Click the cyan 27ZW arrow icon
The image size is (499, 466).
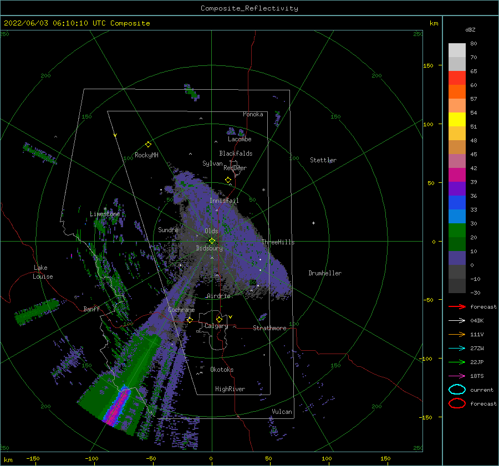tap(457, 349)
